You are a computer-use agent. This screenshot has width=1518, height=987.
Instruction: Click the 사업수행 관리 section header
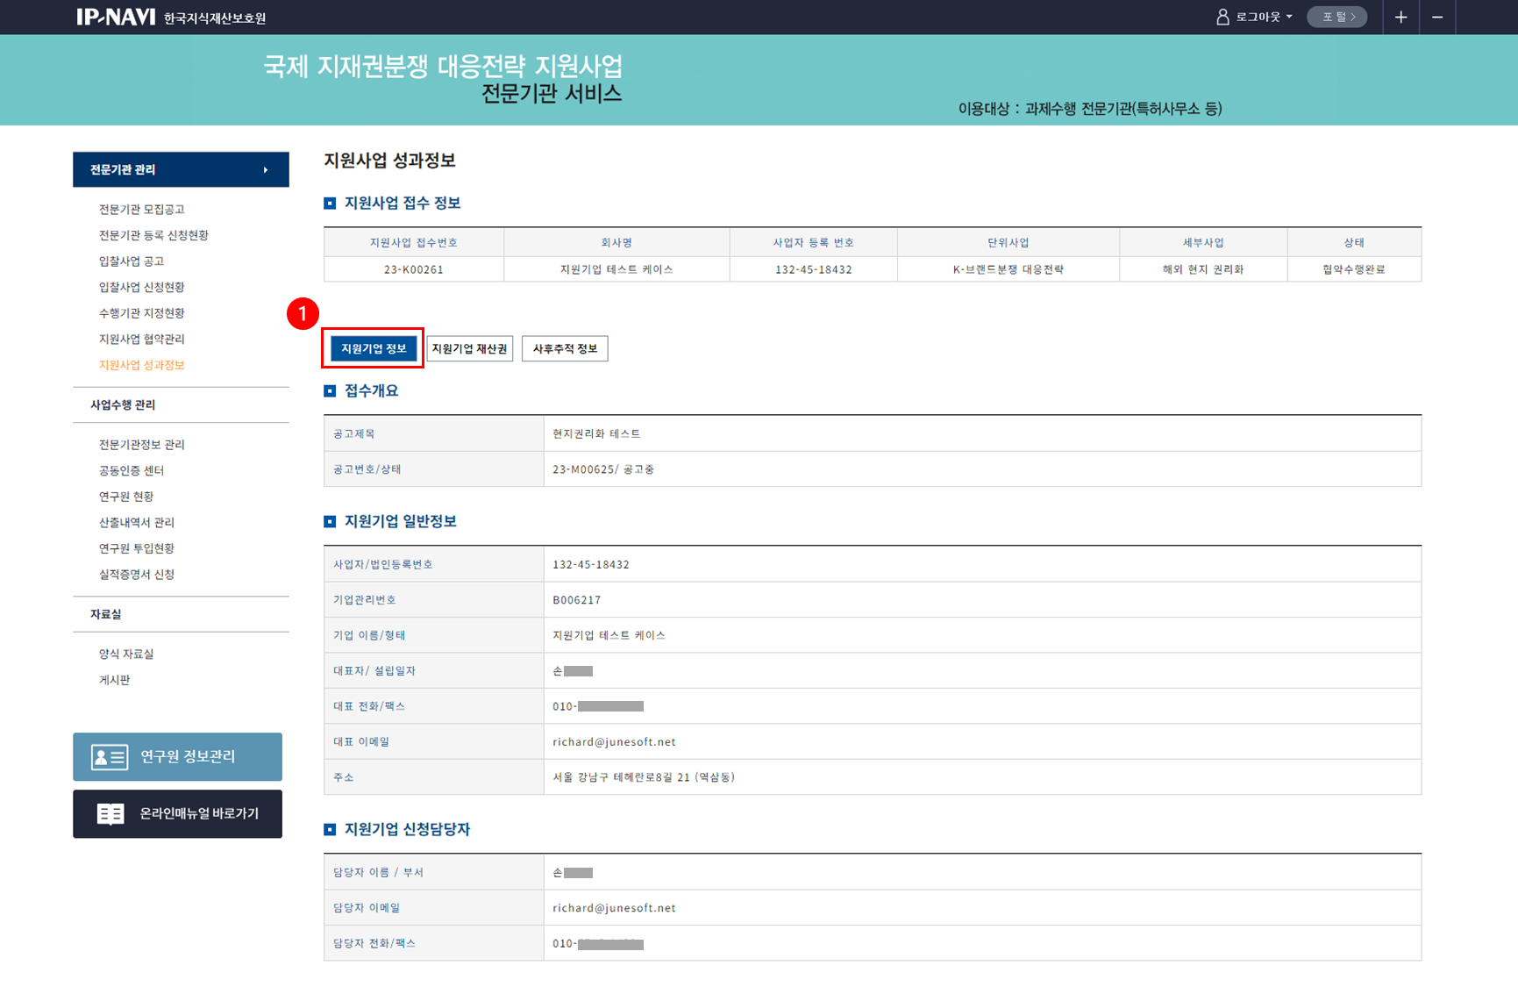(123, 405)
